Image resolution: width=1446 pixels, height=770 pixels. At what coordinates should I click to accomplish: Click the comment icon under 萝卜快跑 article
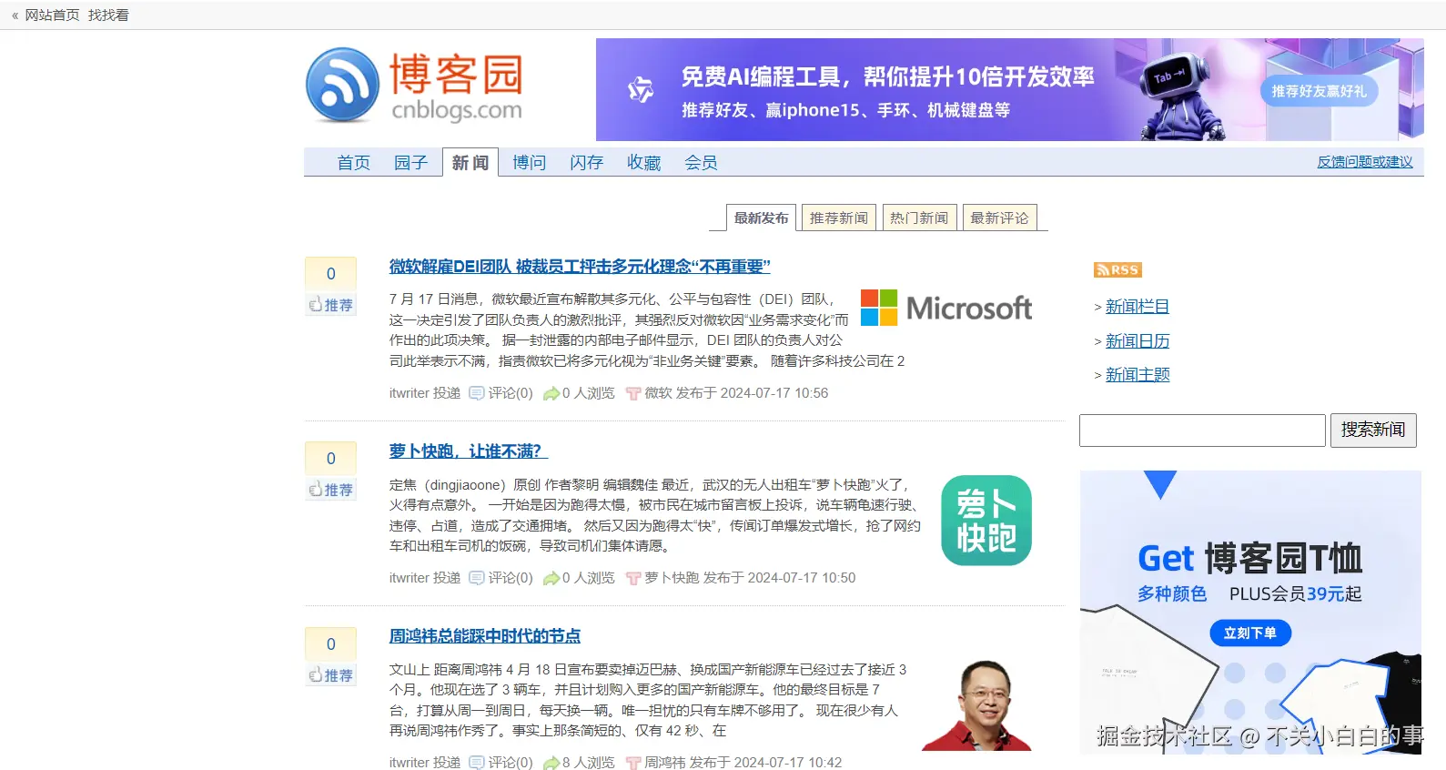[x=476, y=578]
